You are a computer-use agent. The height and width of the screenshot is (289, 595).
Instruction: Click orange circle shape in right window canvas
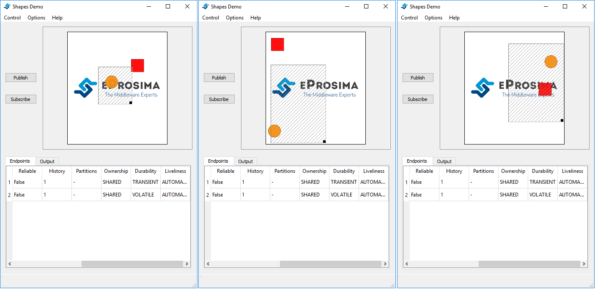(551, 62)
